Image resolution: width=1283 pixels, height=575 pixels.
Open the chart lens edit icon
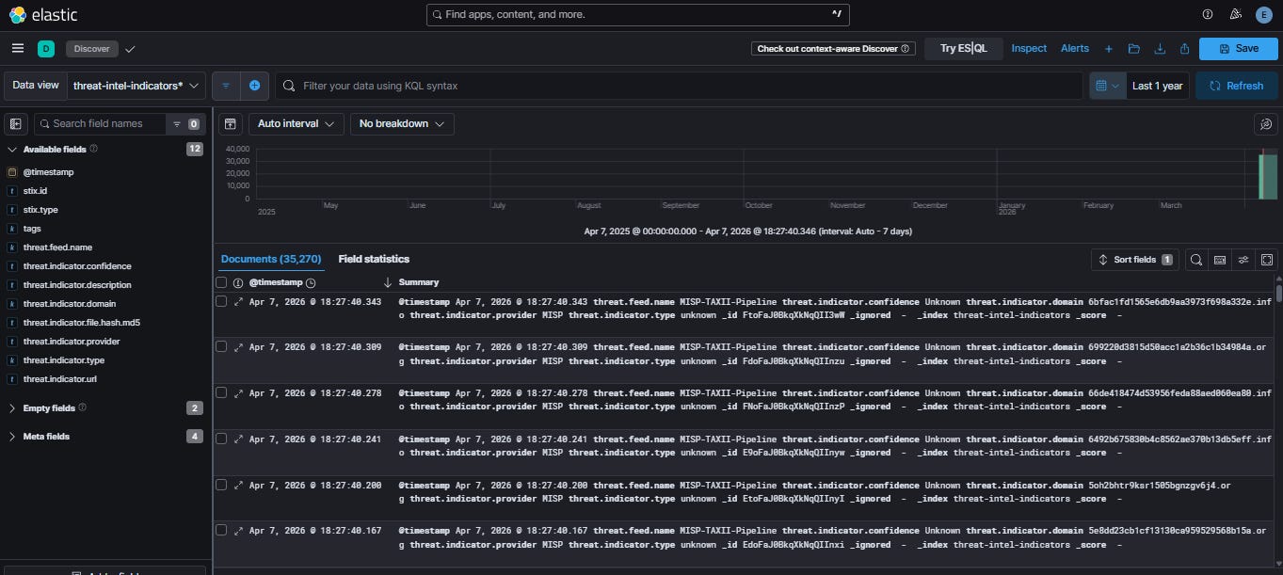coord(1266,123)
